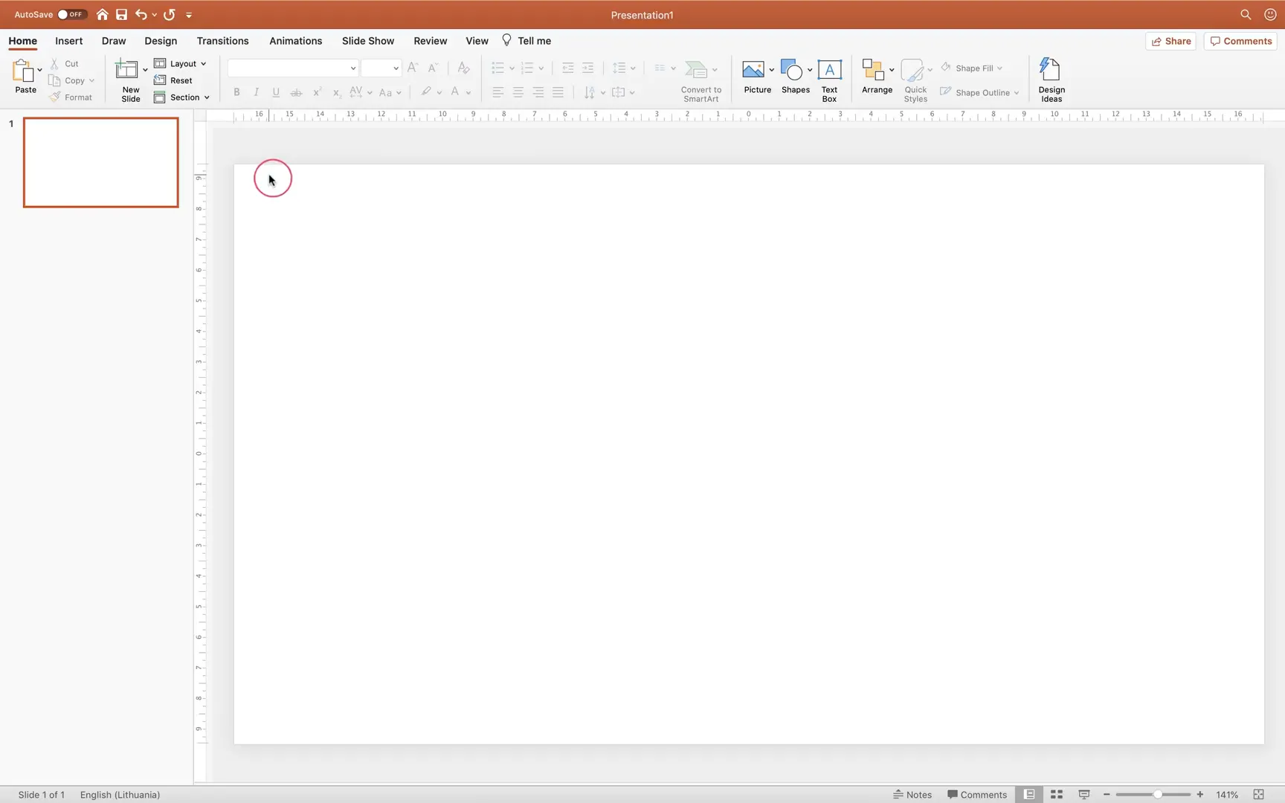The width and height of the screenshot is (1285, 803).
Task: Click the Search magnifier icon
Action: coord(1246,14)
